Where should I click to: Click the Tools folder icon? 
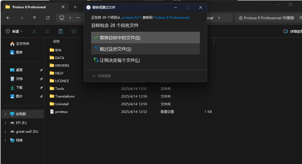pos(52,88)
